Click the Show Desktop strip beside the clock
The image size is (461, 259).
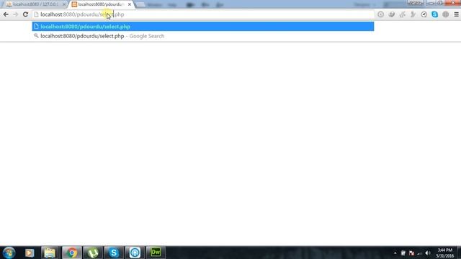point(459,253)
